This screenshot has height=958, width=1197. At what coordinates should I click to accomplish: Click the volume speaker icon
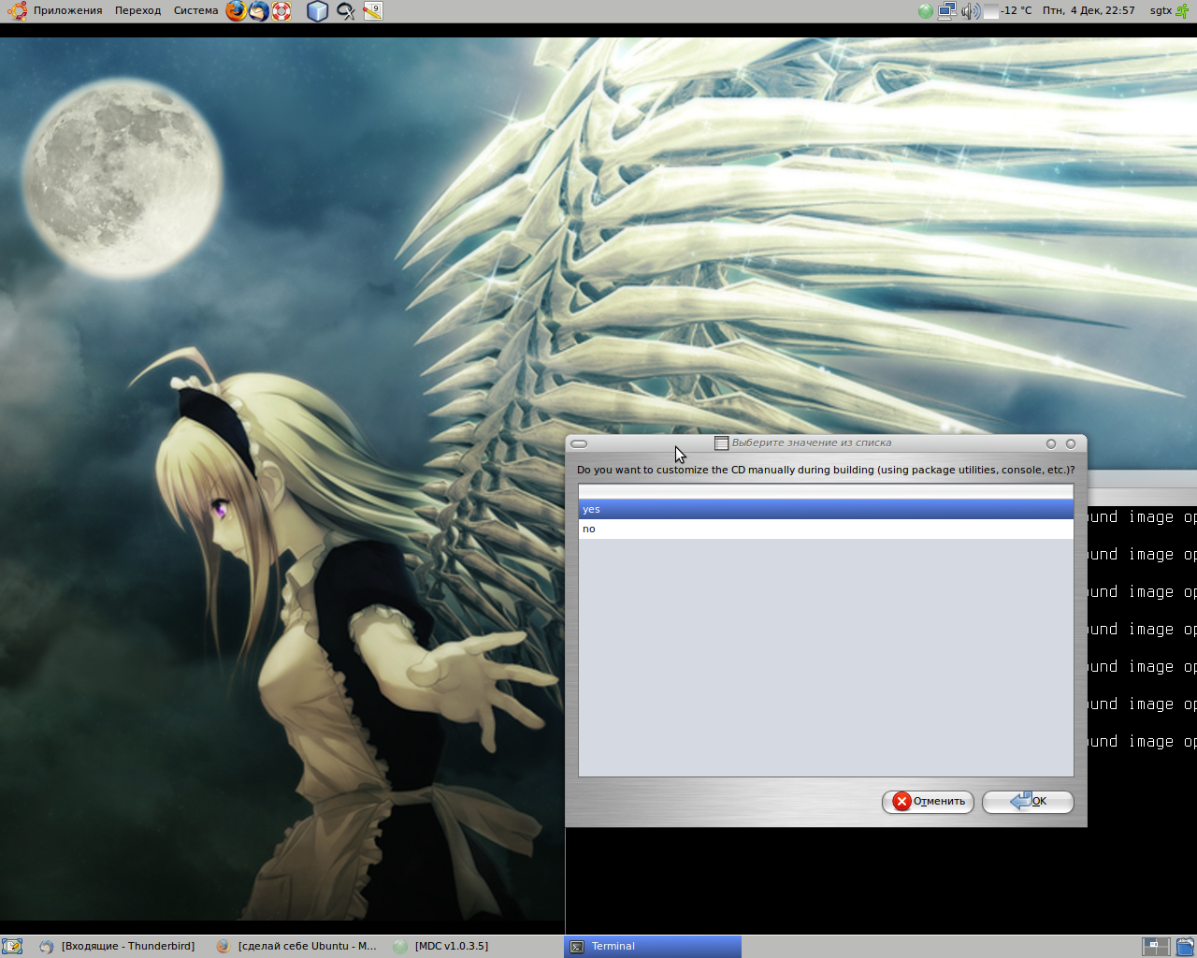pyautogui.click(x=970, y=11)
